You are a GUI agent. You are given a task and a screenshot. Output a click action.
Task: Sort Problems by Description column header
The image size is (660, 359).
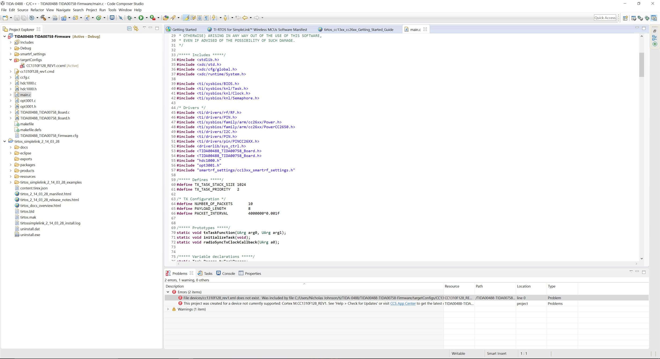pyautogui.click(x=304, y=286)
